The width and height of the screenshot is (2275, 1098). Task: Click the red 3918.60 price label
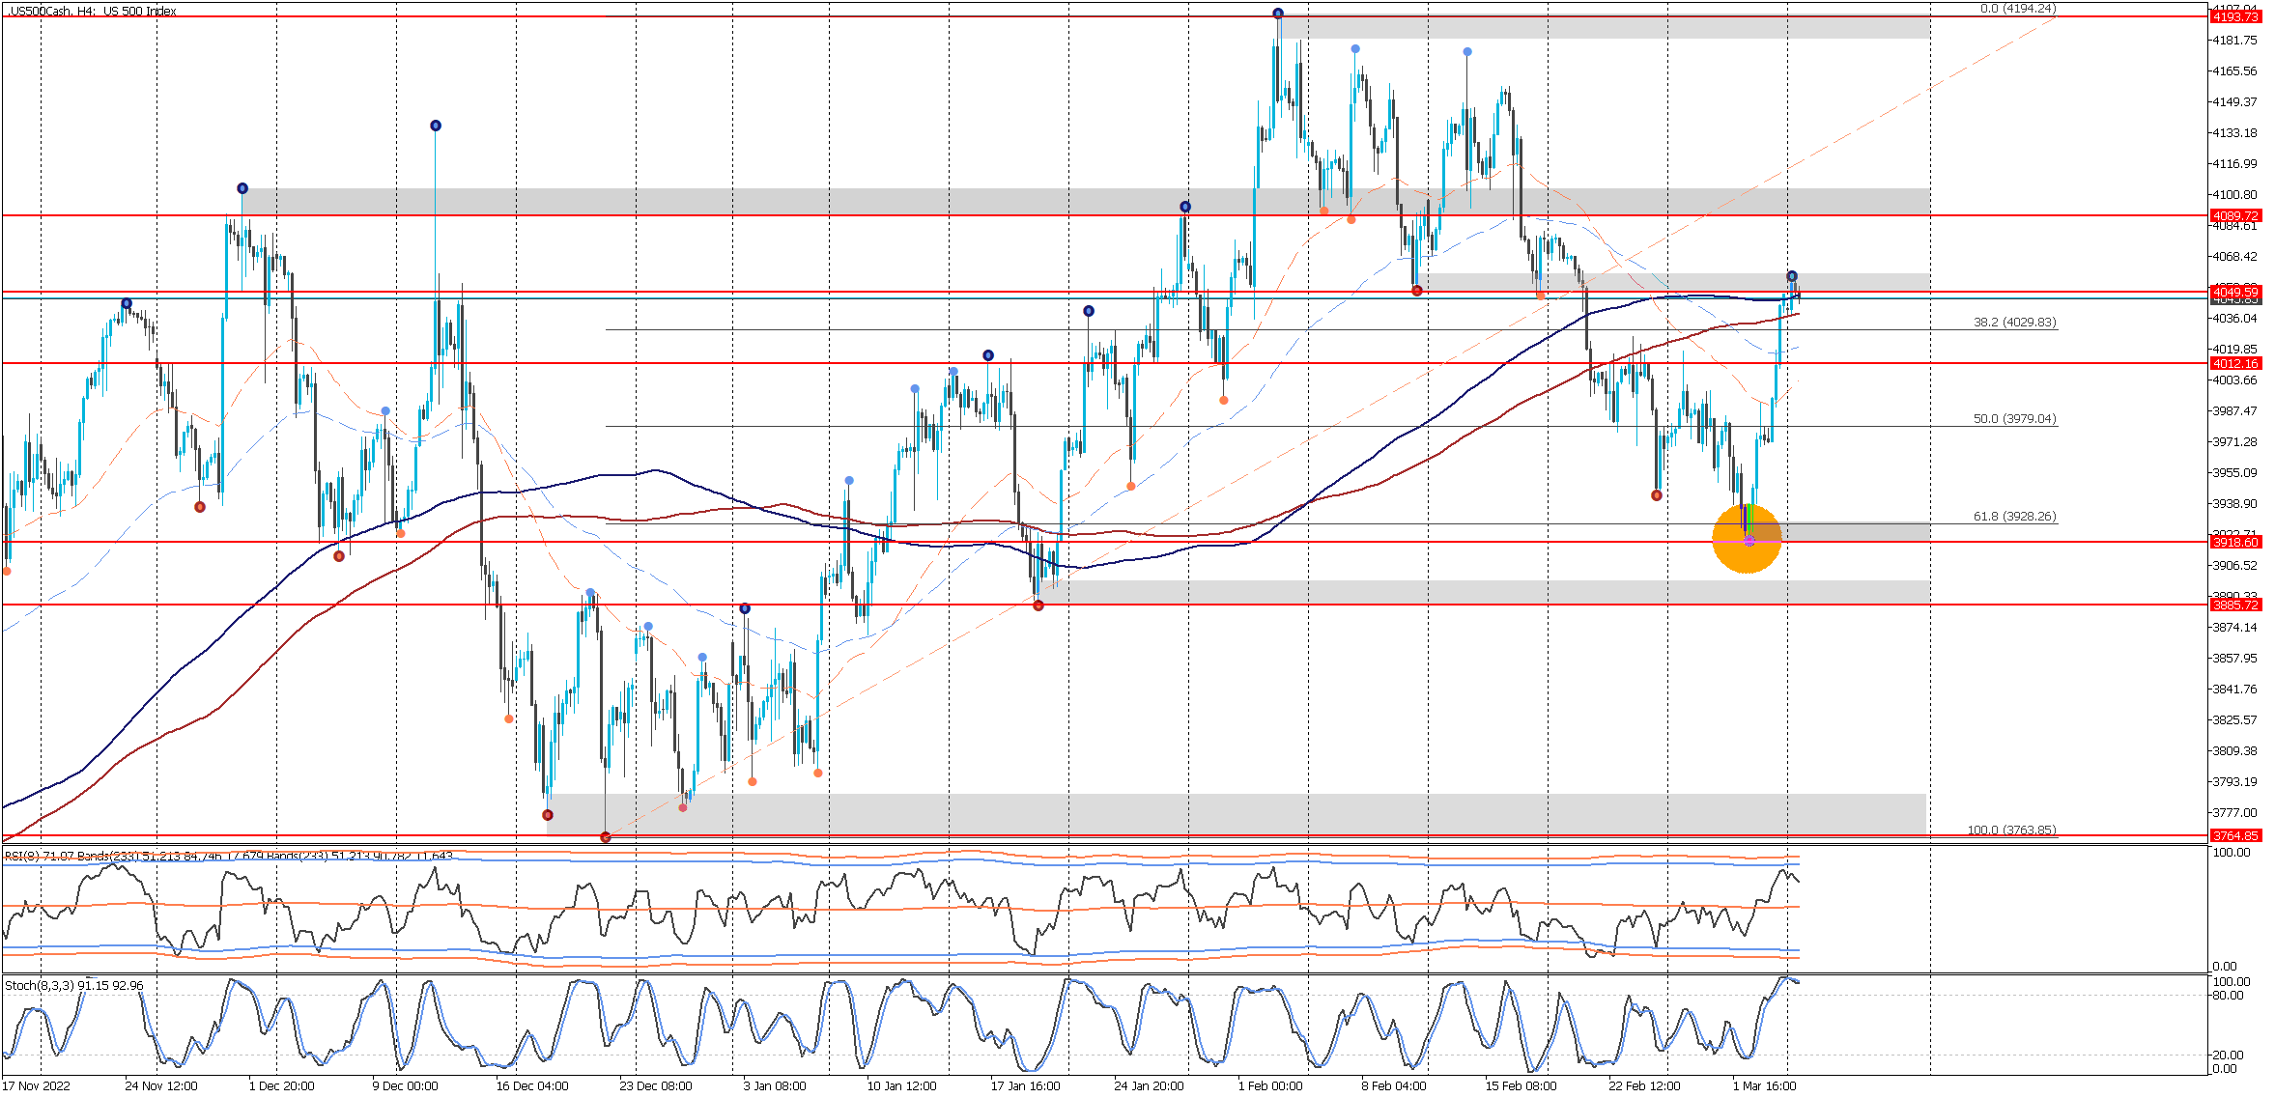pyautogui.click(x=2235, y=543)
